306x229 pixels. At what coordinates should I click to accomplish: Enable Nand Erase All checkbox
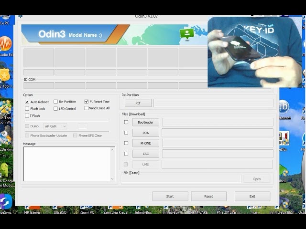tap(86, 108)
